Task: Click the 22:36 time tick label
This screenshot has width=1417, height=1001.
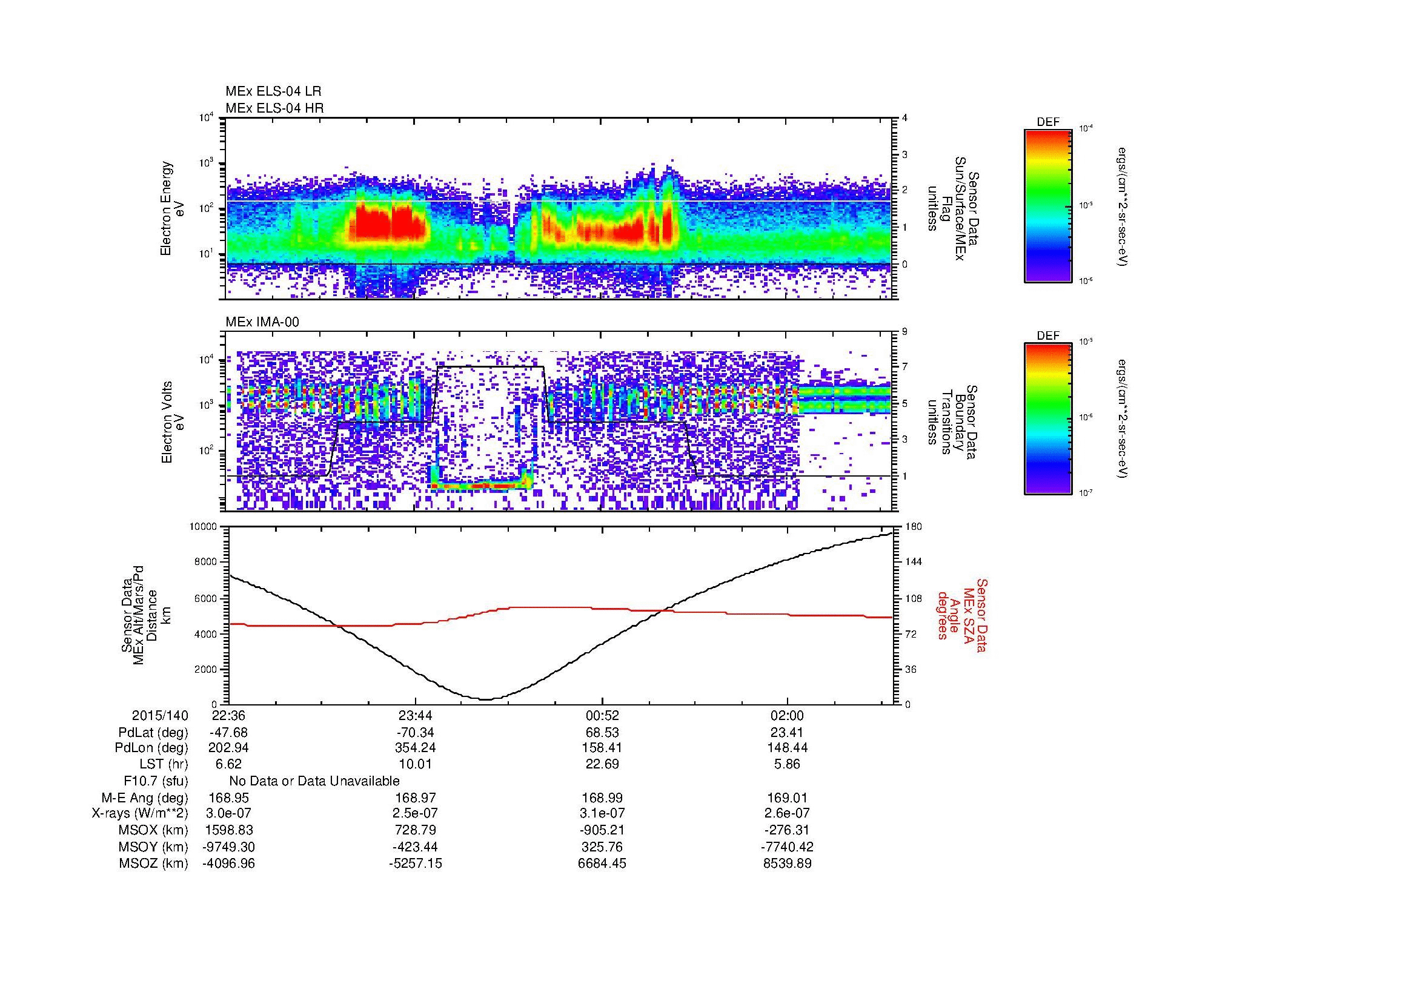Action: [229, 716]
